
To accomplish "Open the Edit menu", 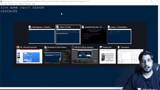I will [x=6, y=4].
